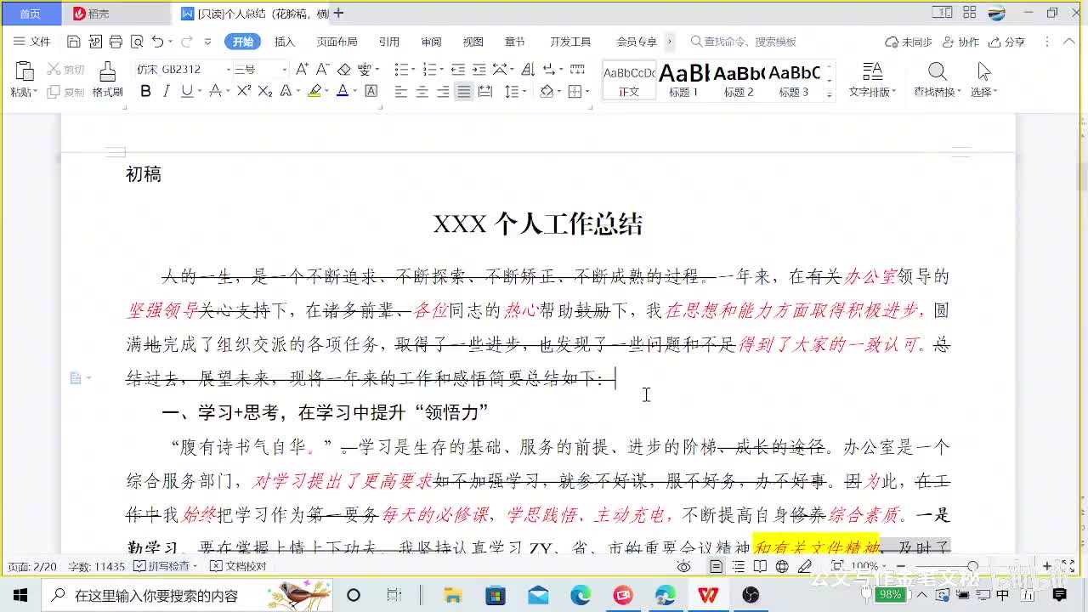The width and height of the screenshot is (1088, 612).
Task: Click the 查找命令 search box
Action: 745,42
